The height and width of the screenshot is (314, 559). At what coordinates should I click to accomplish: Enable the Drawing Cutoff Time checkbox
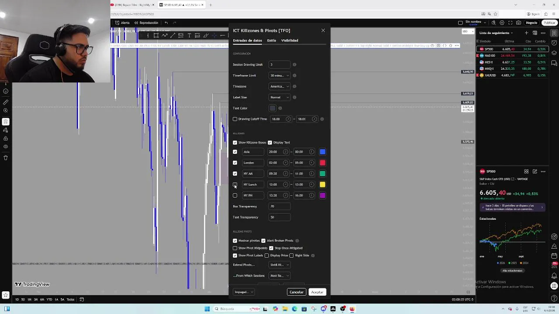tap(235, 119)
